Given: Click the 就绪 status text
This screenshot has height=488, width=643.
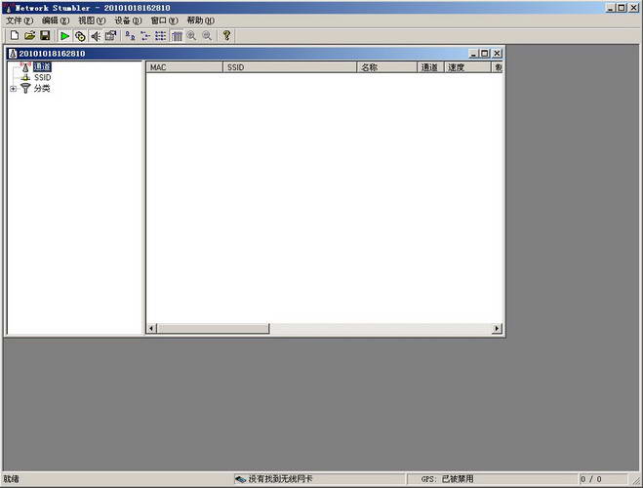Looking at the screenshot, I should (11, 479).
